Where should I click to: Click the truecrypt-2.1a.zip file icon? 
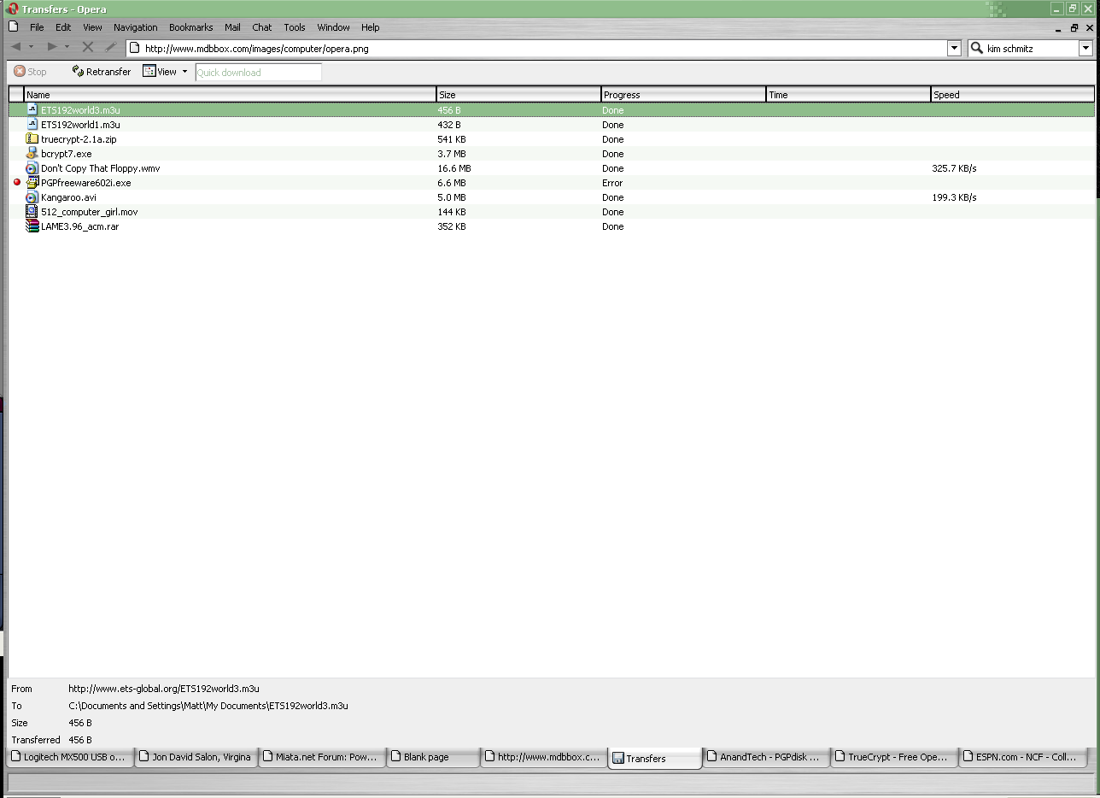pyautogui.click(x=32, y=139)
